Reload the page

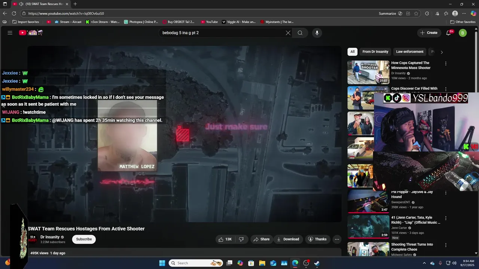point(14,13)
